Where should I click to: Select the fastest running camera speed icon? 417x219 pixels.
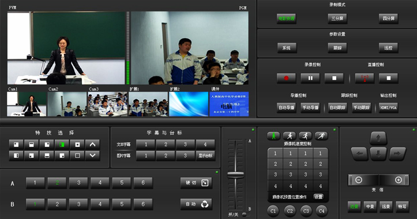coord(321,136)
